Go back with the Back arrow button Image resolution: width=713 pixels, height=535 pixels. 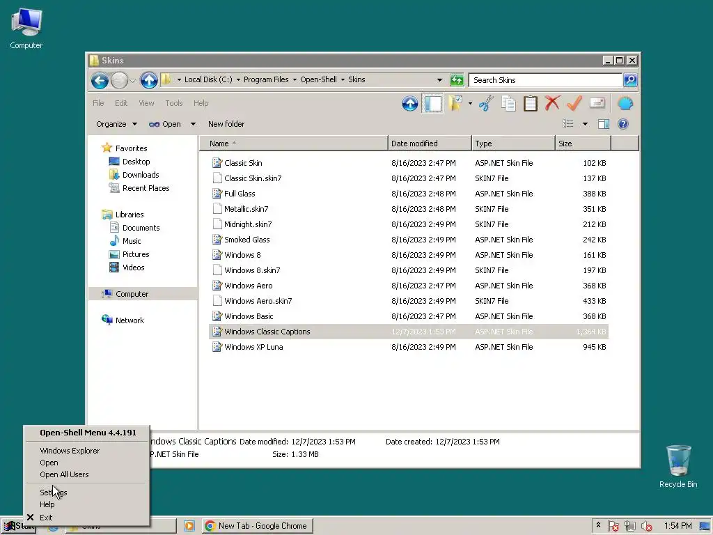point(100,81)
